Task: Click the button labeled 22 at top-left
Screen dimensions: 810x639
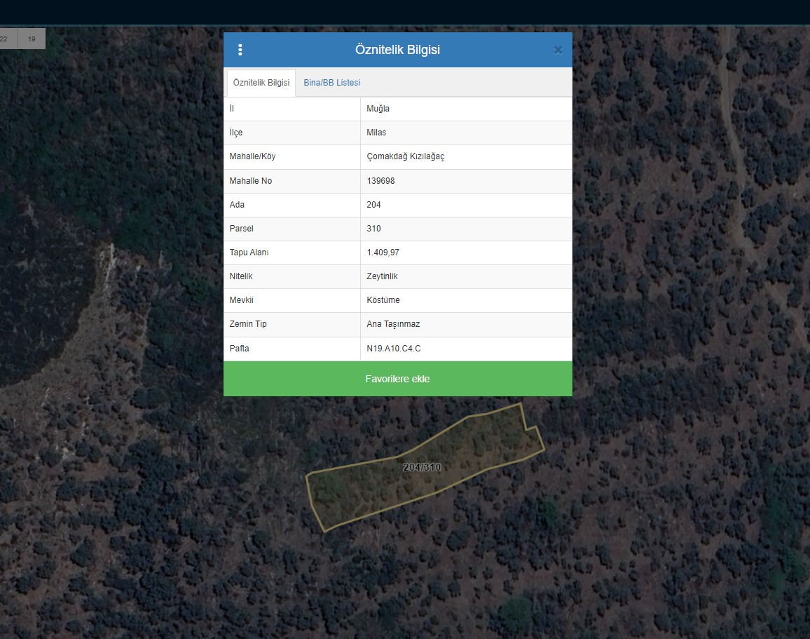Action: click(x=6, y=39)
